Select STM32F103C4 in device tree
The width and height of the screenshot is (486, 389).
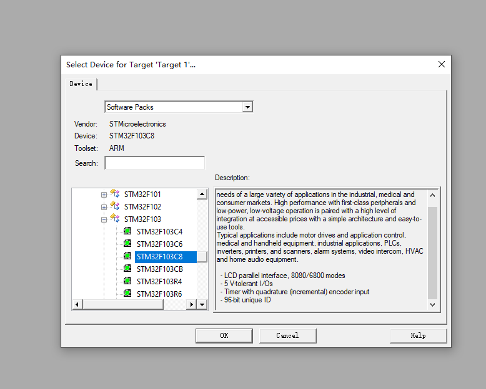(x=160, y=232)
